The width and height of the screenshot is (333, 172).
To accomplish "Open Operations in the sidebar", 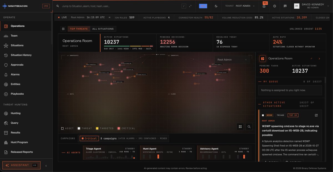I will coord(26,26).
